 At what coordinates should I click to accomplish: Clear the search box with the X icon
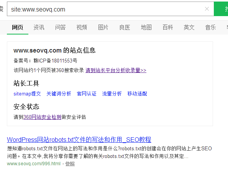coord(207,9)
